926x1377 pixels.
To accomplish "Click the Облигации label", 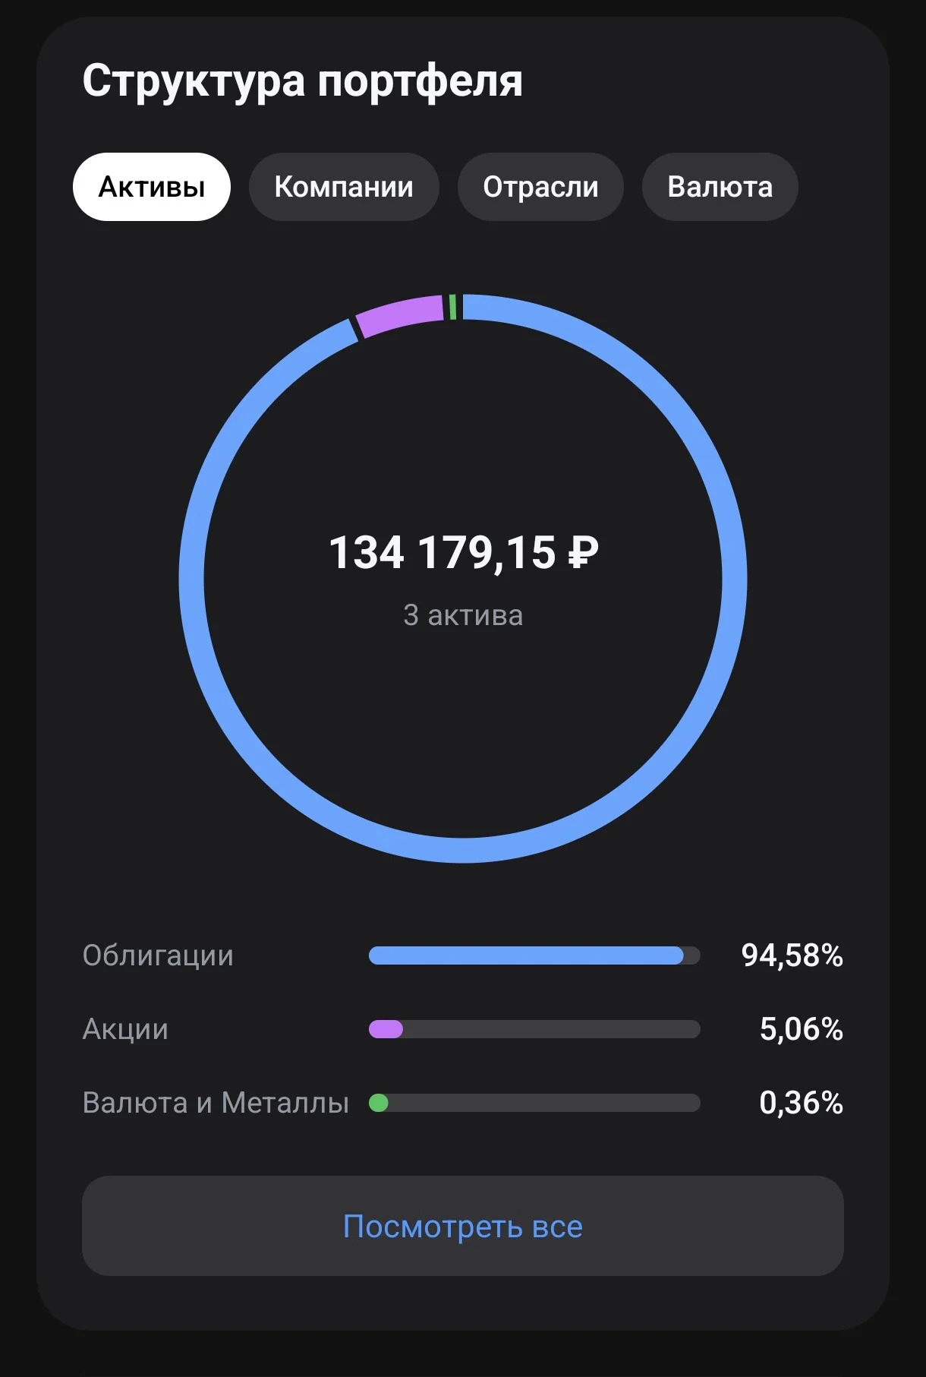I will [158, 955].
